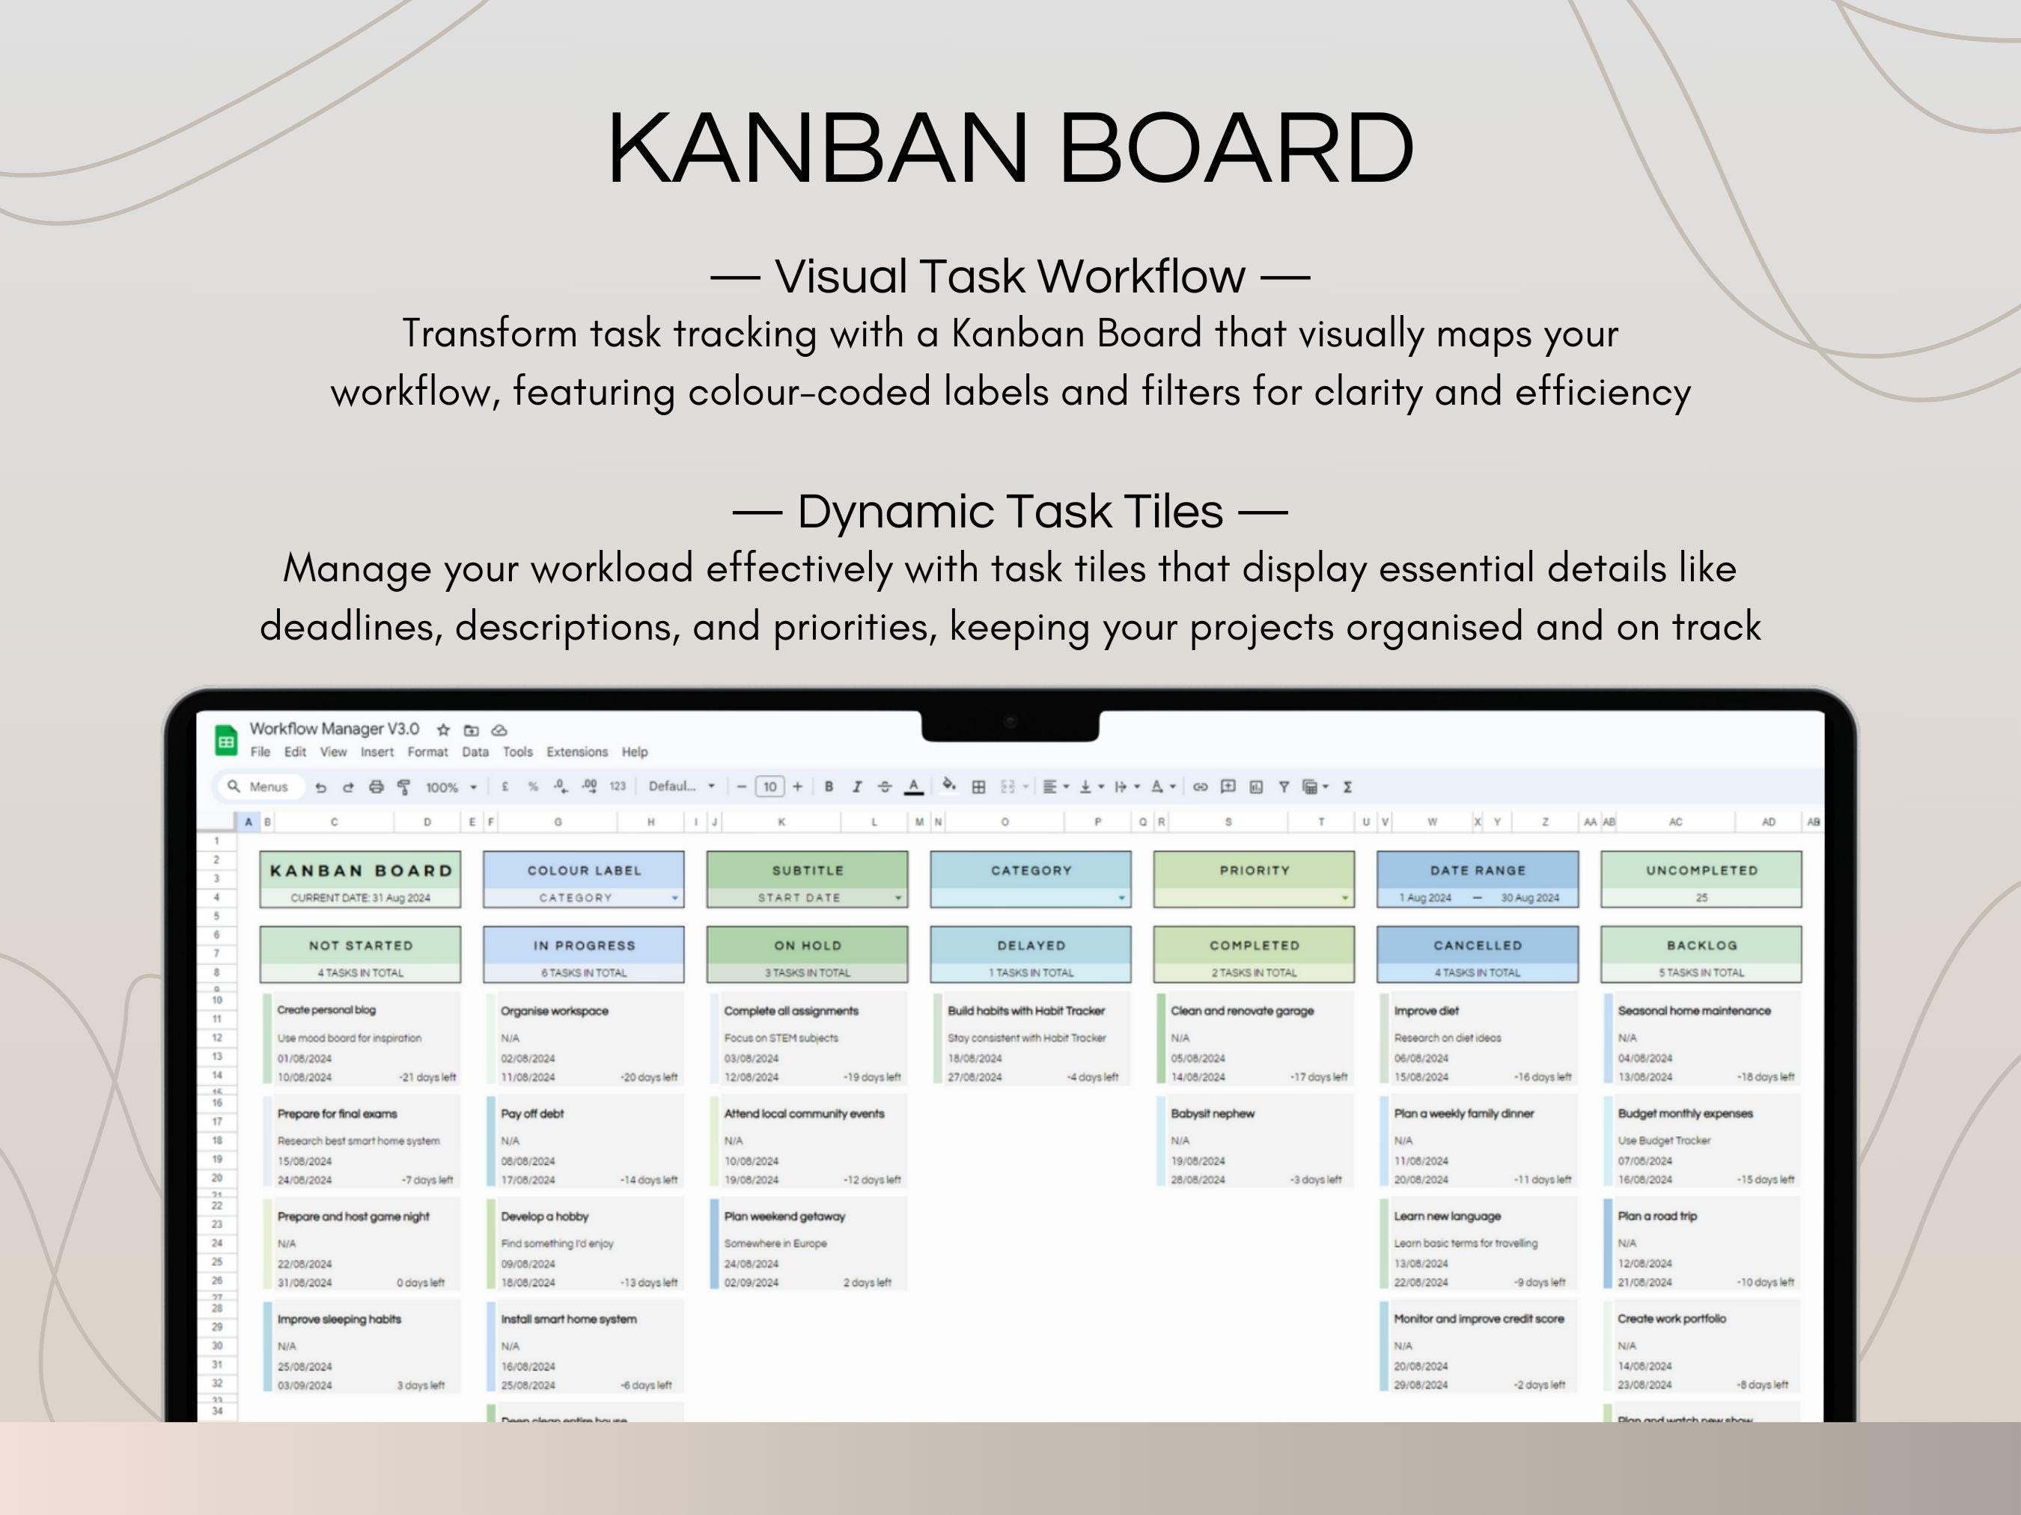Open the Extensions menu
The image size is (2021, 1515).
(x=576, y=753)
